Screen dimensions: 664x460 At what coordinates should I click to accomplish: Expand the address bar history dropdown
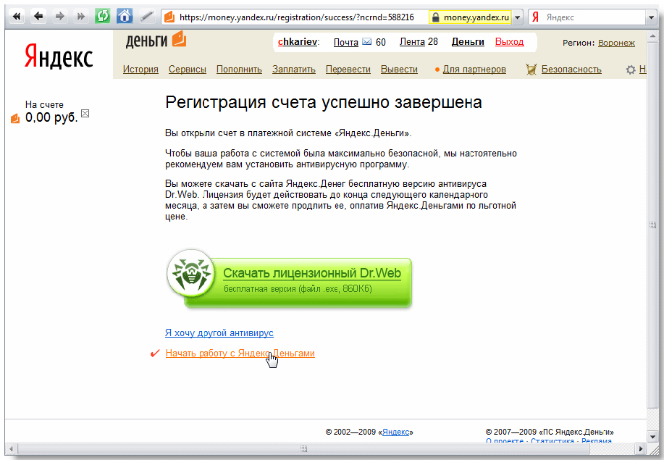(518, 17)
